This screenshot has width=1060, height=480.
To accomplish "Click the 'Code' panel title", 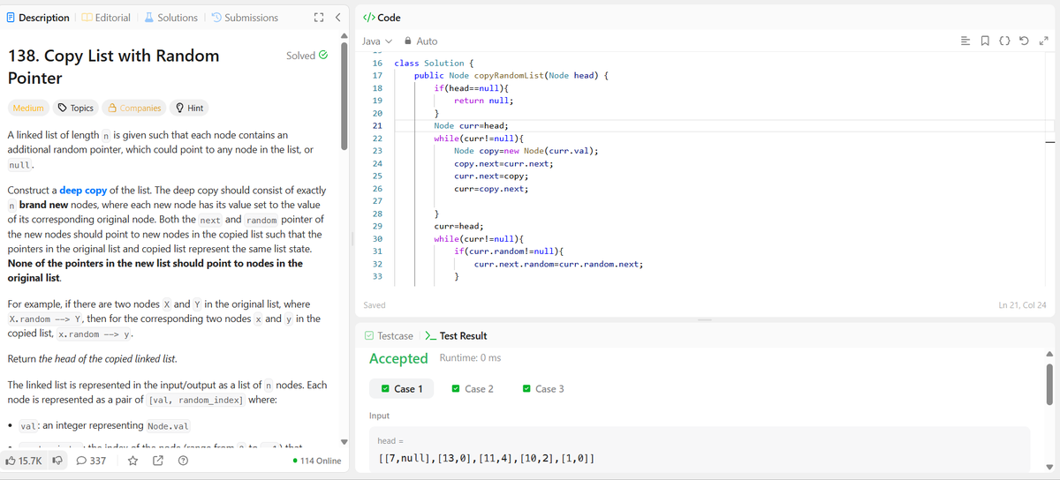I will point(389,18).
